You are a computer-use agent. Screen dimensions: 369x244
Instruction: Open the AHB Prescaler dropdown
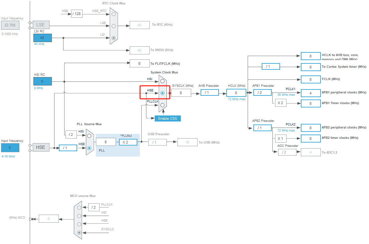click(209, 92)
